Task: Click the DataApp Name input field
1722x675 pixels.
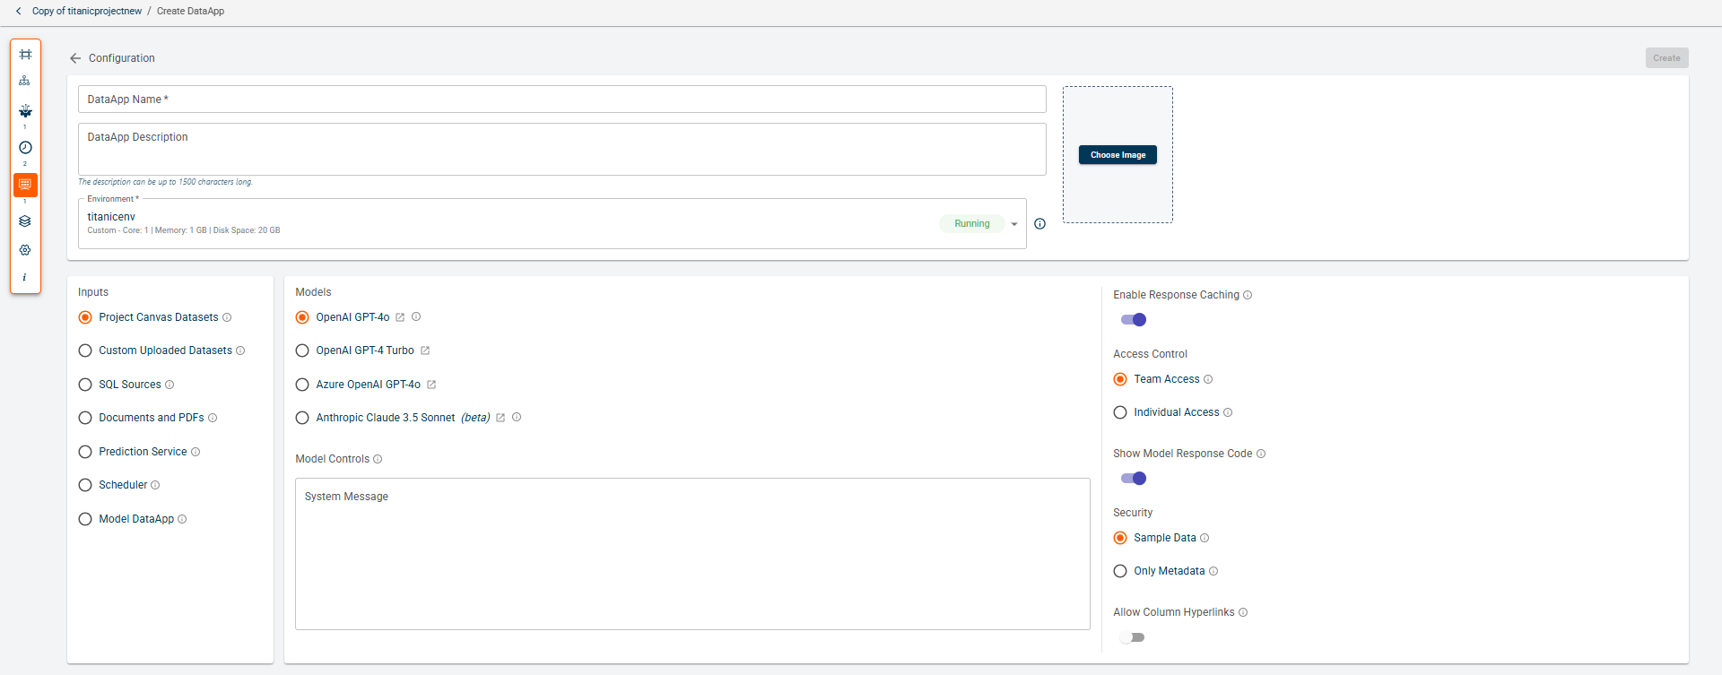Action: click(561, 100)
